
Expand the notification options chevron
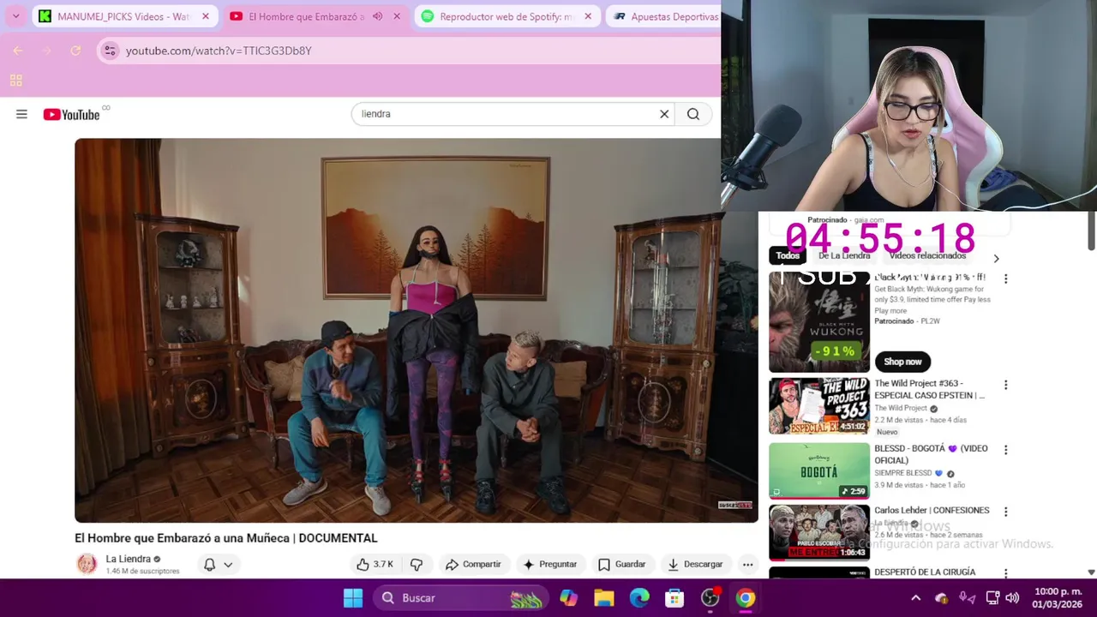pyautogui.click(x=228, y=564)
